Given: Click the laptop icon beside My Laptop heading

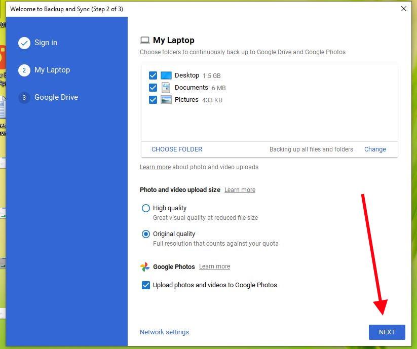Looking at the screenshot, I should [145, 40].
